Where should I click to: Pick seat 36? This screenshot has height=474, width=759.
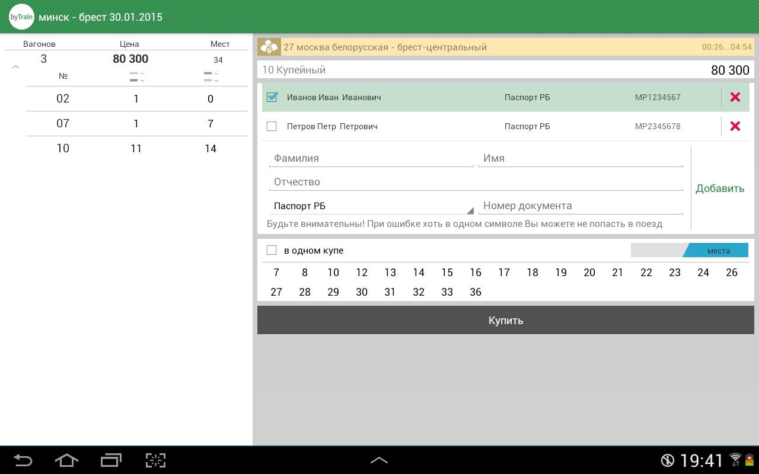tap(476, 292)
